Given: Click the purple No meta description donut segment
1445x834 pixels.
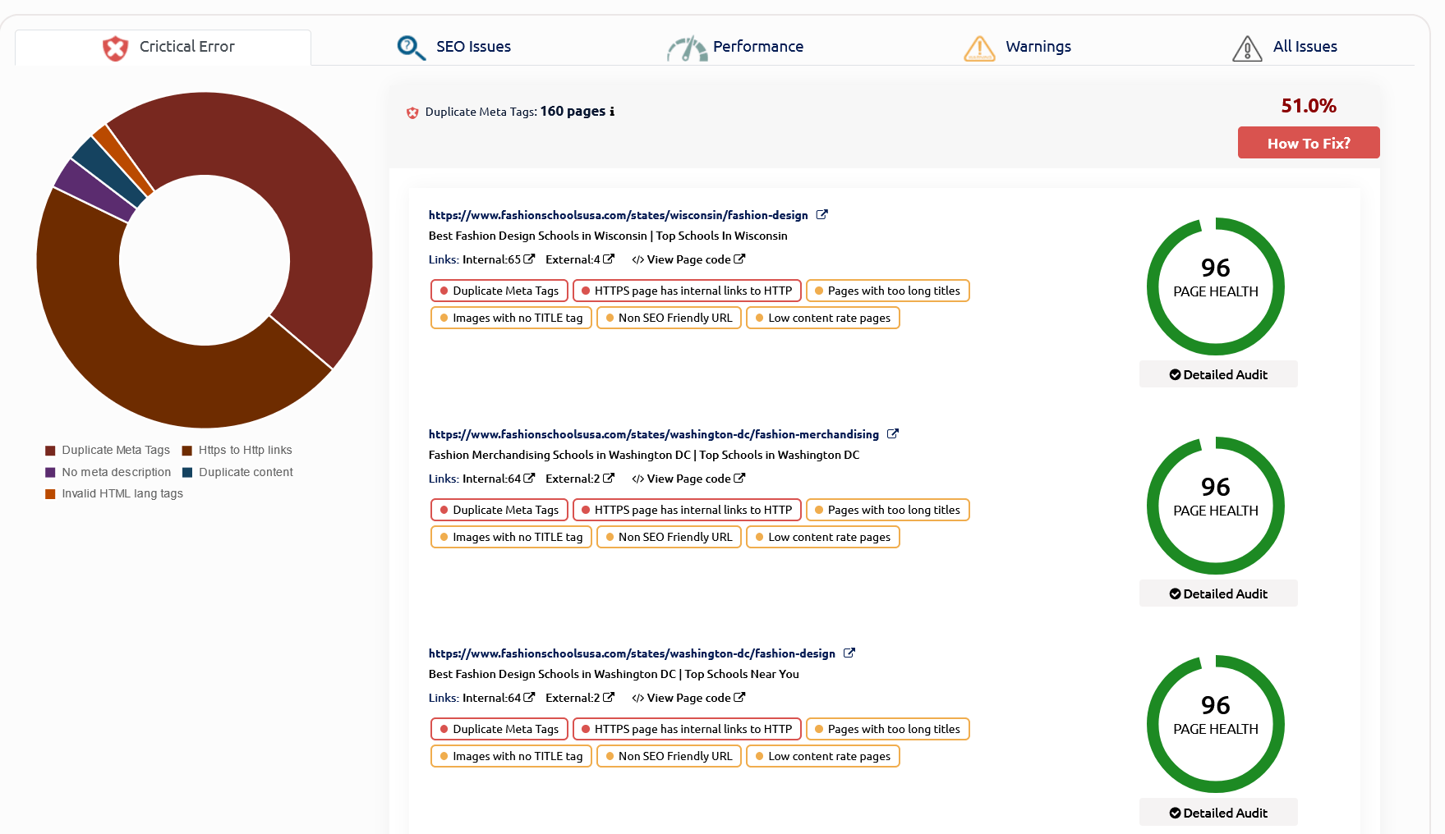Looking at the screenshot, I should click(97, 190).
